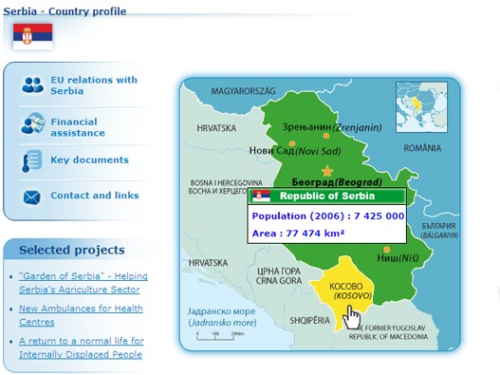Screen dimensions: 500x375
Task: Click the Belgrade star marker on the map
Action: pos(326,172)
